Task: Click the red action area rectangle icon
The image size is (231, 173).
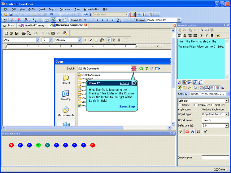Action: click(x=187, y=132)
